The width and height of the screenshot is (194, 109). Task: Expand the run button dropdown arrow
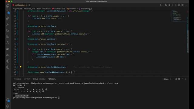click(163, 5)
